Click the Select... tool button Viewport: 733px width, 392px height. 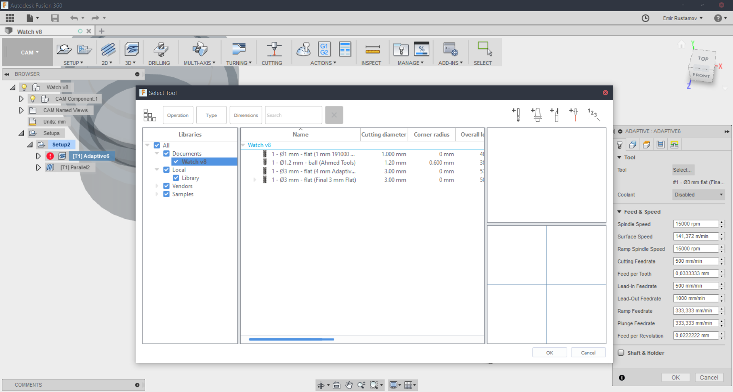(x=683, y=170)
